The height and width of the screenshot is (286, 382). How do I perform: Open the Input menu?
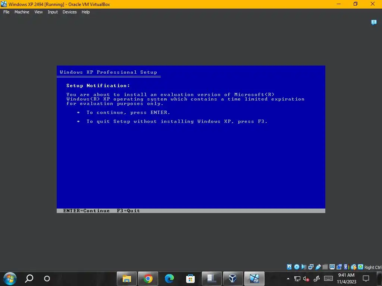point(53,12)
